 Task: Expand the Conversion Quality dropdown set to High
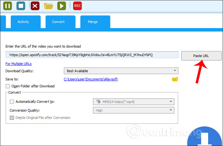(x=133, y=110)
